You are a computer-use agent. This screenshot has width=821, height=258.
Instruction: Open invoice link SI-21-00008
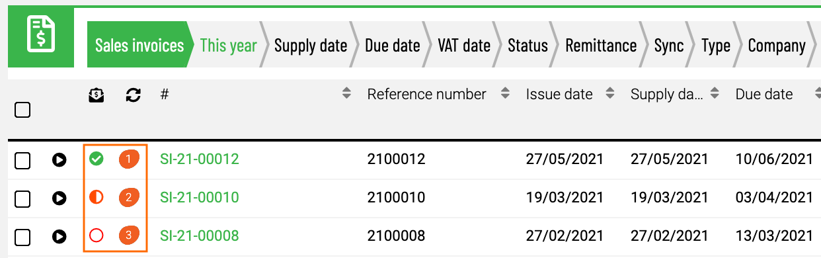click(x=200, y=236)
